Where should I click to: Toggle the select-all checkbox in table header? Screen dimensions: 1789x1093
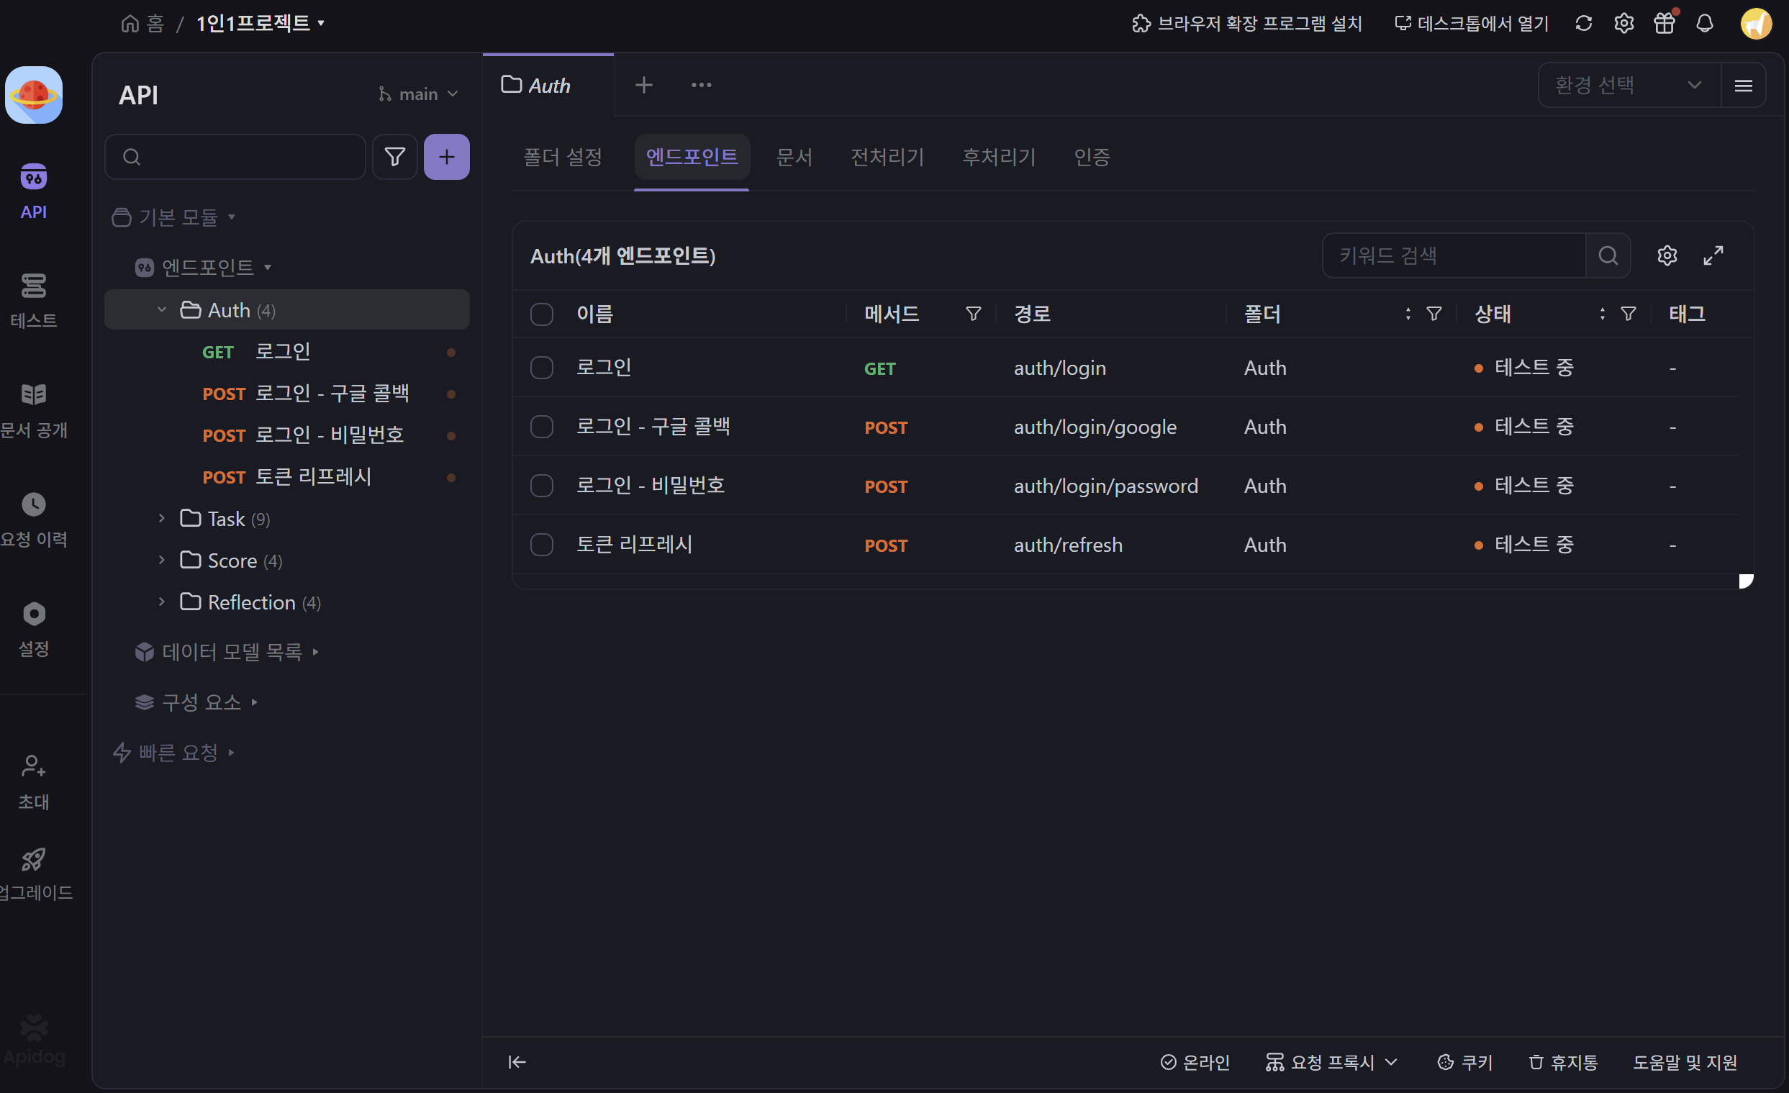[x=542, y=314]
